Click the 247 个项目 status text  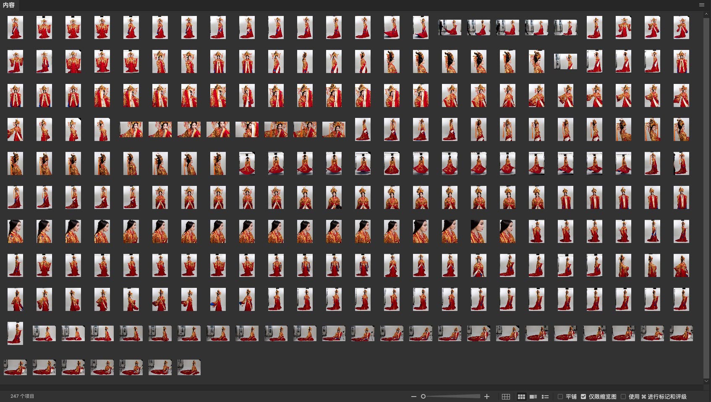(x=22, y=396)
